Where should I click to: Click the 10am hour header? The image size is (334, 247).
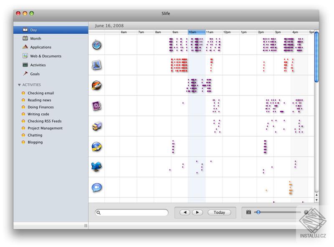pyautogui.click(x=197, y=32)
